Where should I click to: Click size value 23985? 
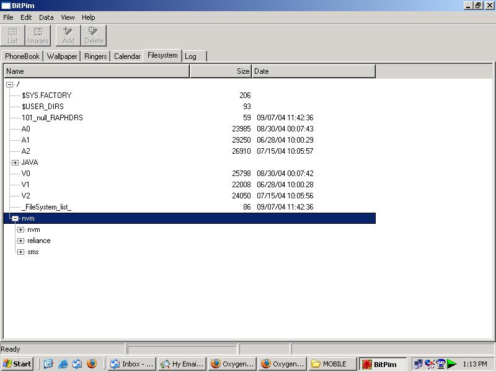pyautogui.click(x=241, y=129)
